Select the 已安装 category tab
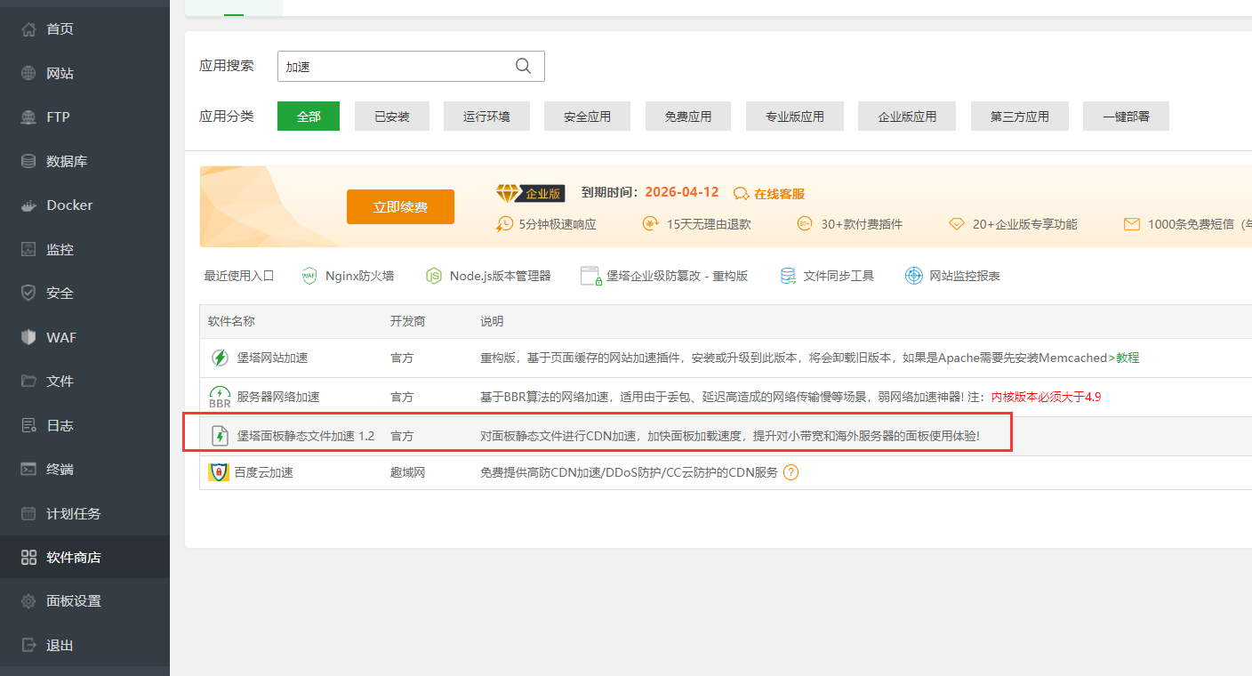Screen dimensions: 1252x676 [x=392, y=117]
